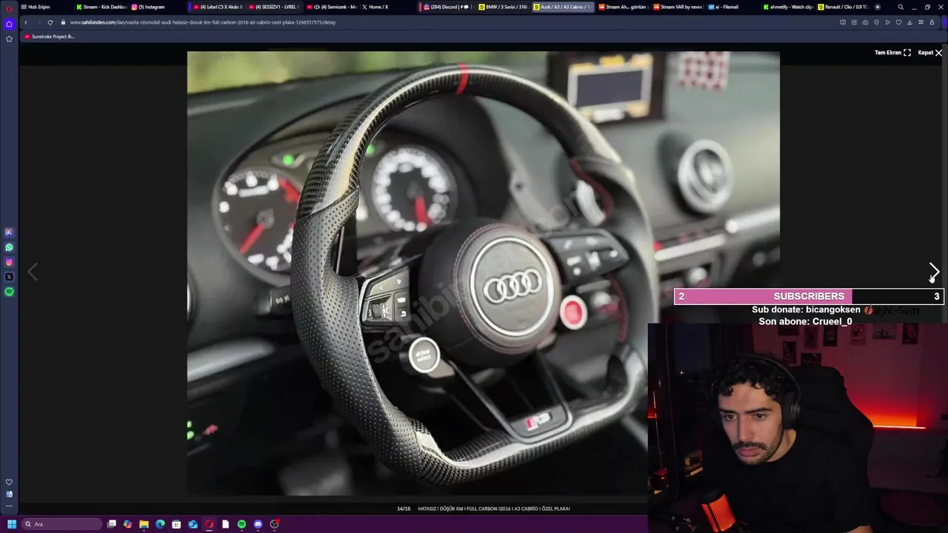Switch to Semicenk tab

332,7
